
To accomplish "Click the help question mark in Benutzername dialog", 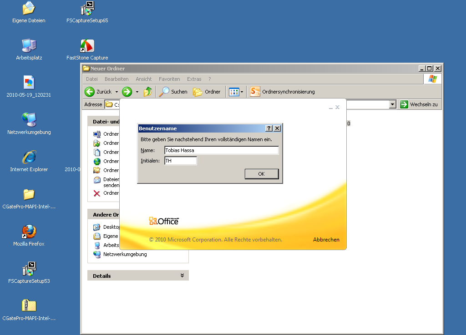I will (269, 128).
